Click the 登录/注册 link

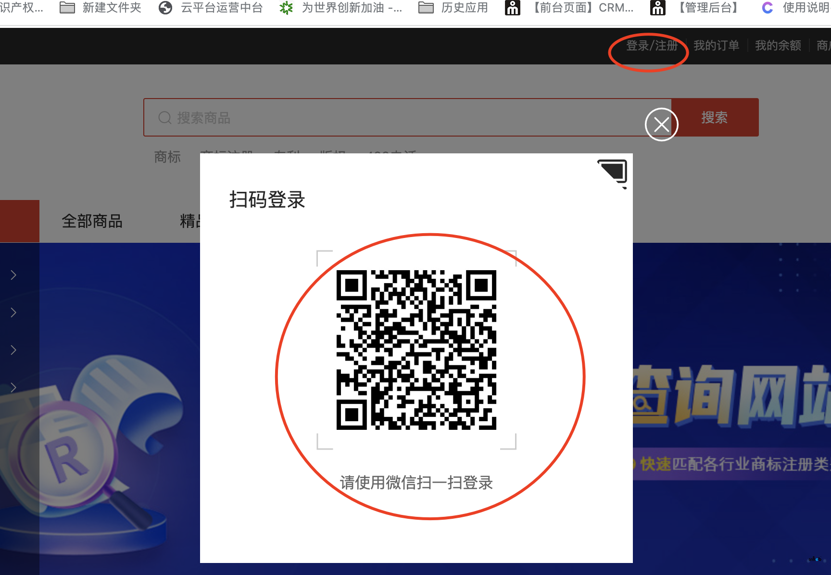[x=652, y=46]
